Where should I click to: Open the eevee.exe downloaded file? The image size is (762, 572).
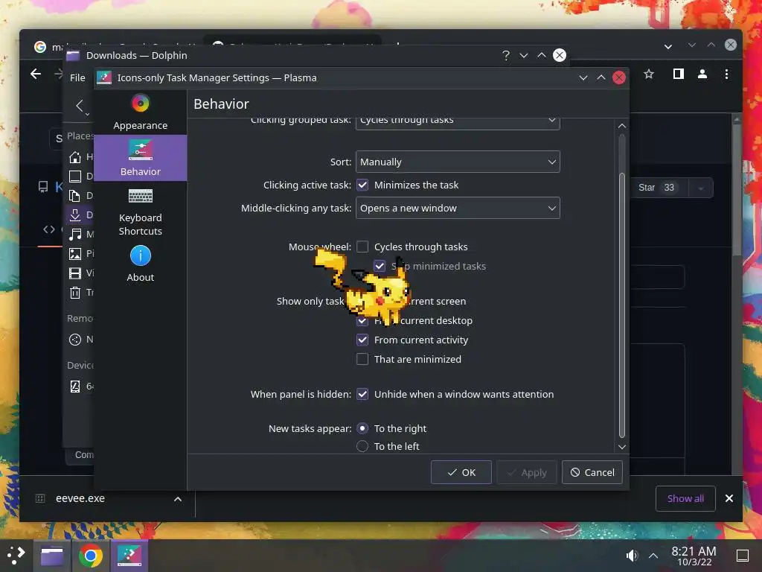(x=80, y=498)
